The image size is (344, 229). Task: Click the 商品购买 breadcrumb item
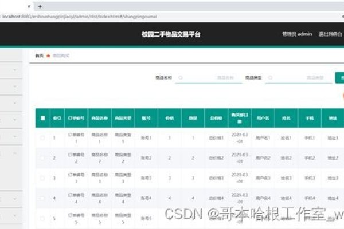click(61, 56)
